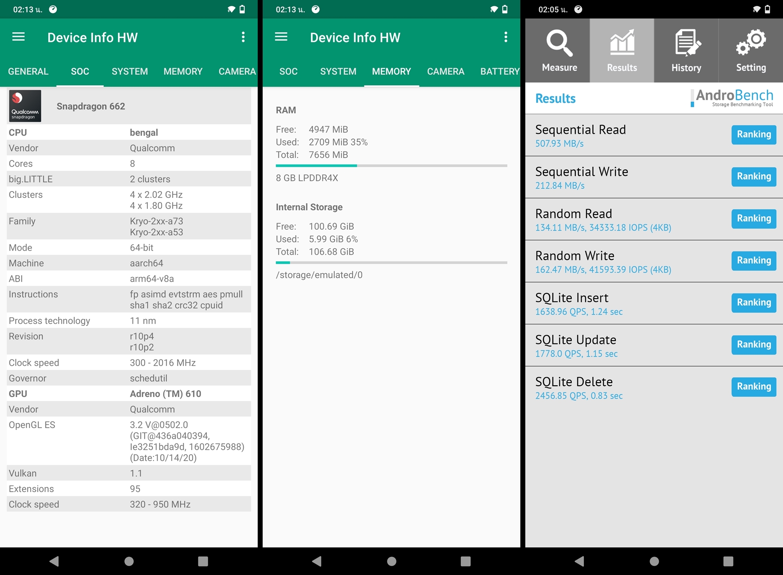Switch to CAMERA tab in left screen

click(x=237, y=71)
